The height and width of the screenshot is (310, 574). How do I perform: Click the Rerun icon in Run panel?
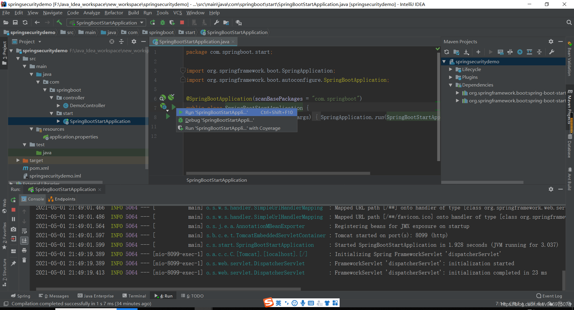tap(13, 200)
